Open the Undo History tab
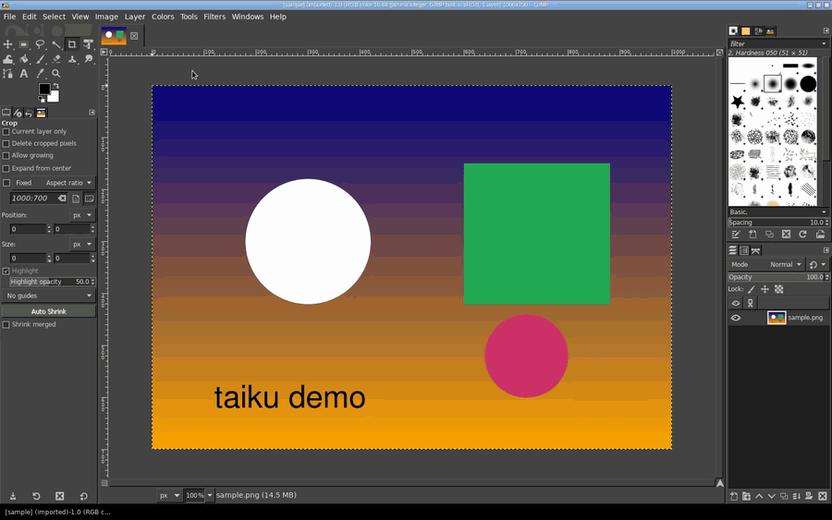 click(x=30, y=113)
